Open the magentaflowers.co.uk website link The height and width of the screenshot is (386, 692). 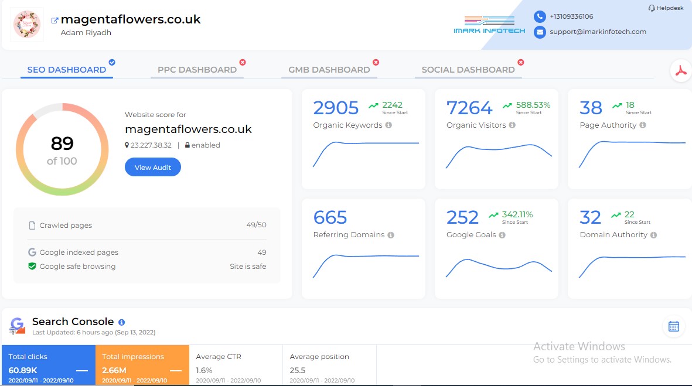click(132, 18)
